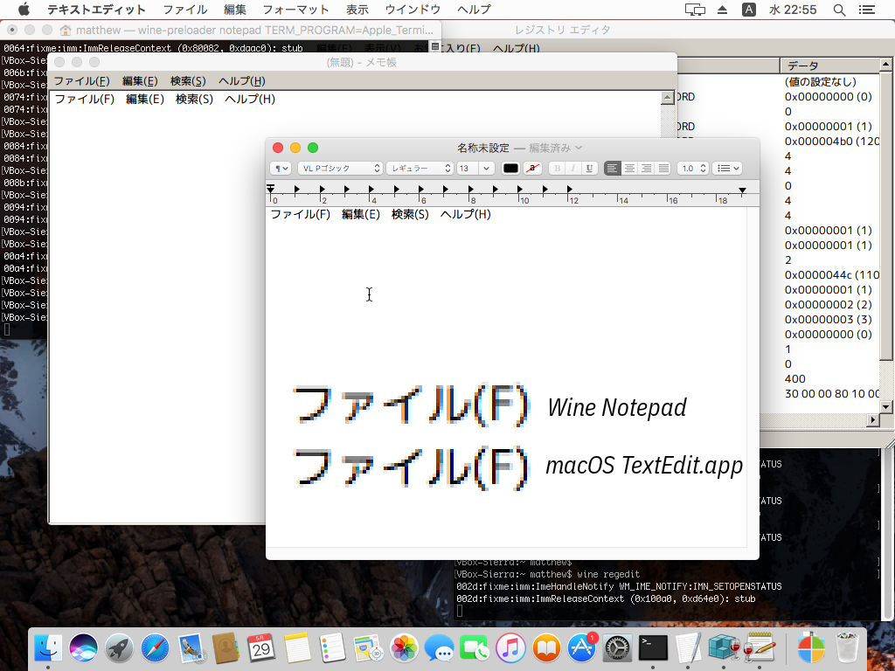Click registry editor scroll up arrow
Screen dimensions: 895x671
886,65
